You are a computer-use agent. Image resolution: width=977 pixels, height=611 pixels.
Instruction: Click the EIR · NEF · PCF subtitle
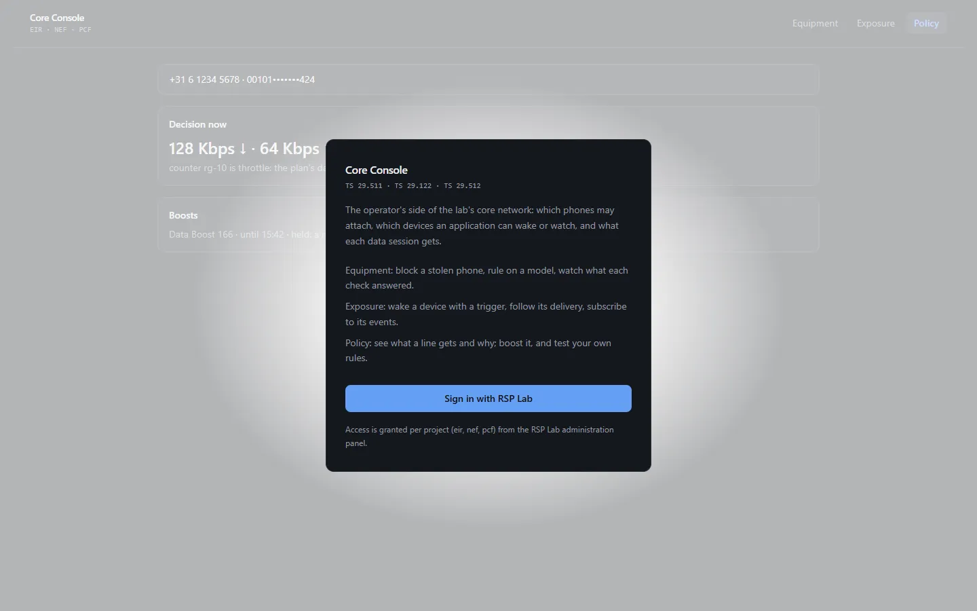(60, 30)
